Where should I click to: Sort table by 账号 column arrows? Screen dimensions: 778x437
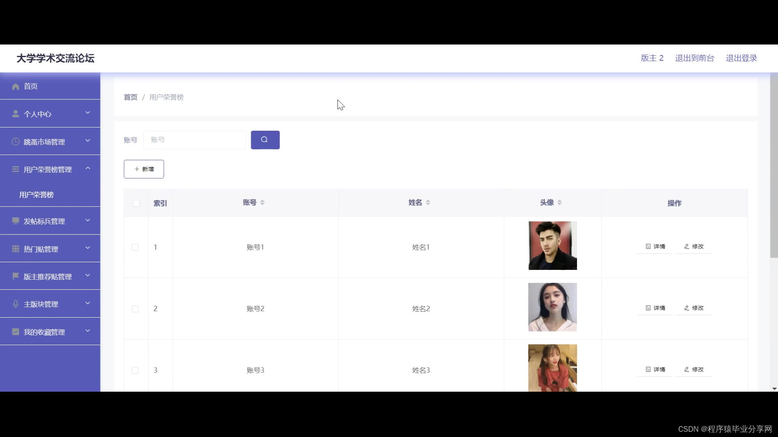coord(262,202)
